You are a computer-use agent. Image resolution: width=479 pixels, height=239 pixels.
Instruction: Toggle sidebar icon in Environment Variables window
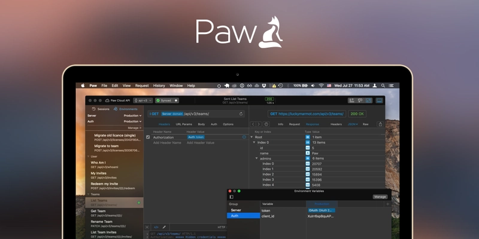point(231,197)
